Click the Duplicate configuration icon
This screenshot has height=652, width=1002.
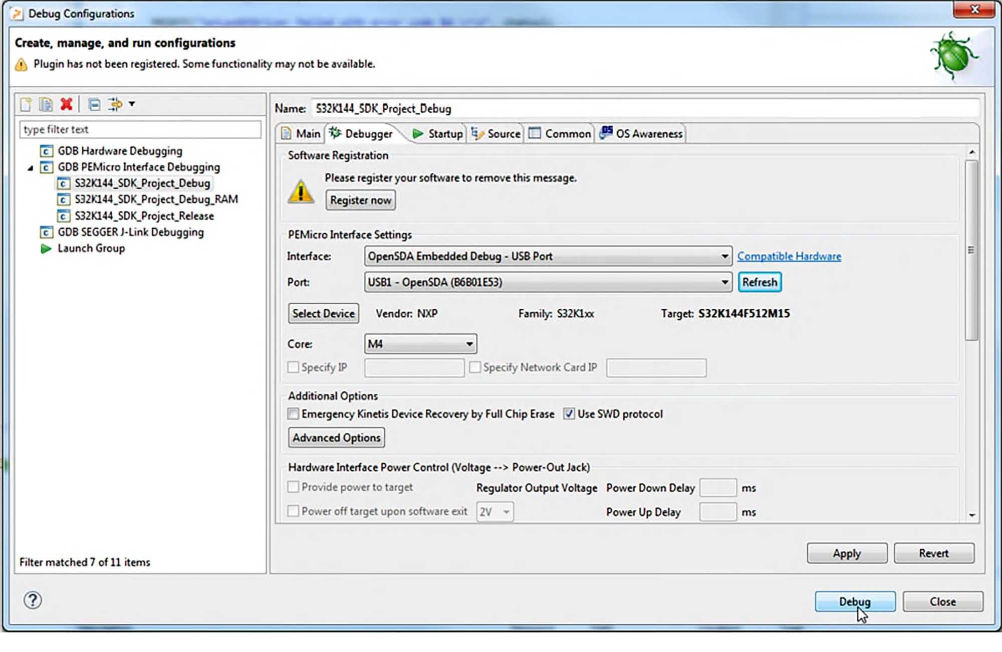[x=46, y=104]
